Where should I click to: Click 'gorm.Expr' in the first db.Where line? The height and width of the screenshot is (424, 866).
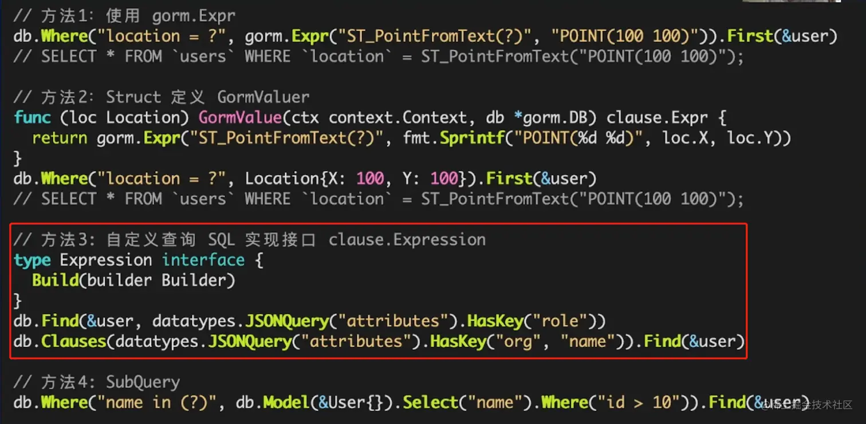tap(286, 36)
